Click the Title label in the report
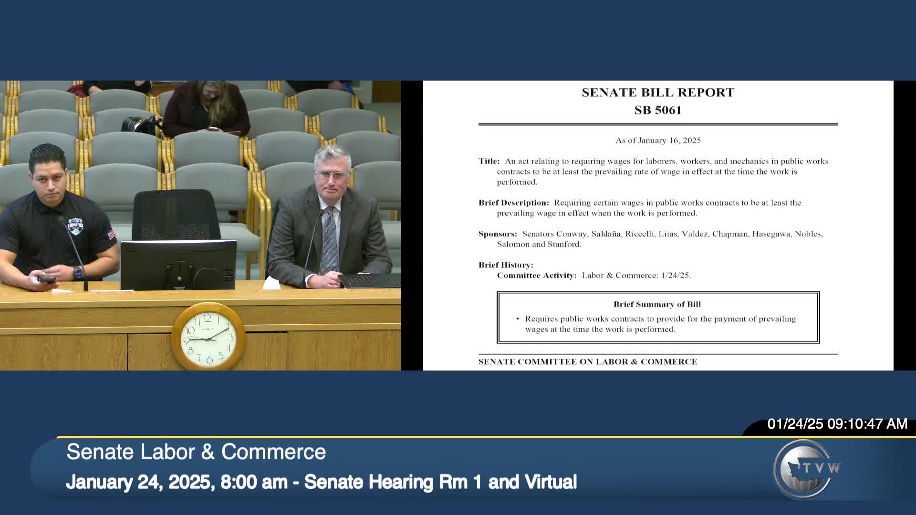Image resolution: width=916 pixels, height=515 pixels. coord(489,161)
